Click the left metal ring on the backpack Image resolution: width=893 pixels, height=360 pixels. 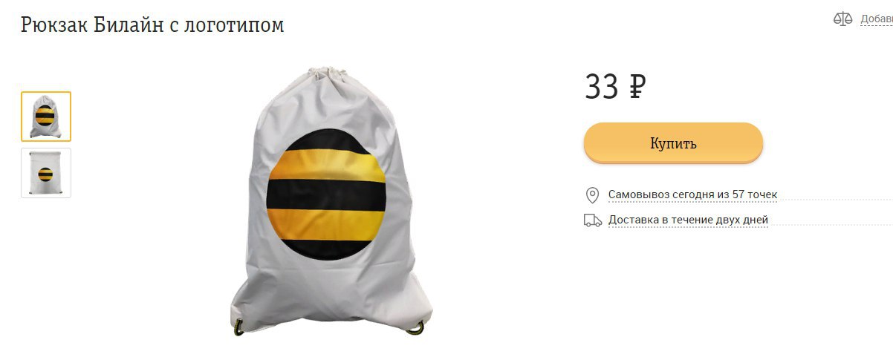[x=238, y=327]
